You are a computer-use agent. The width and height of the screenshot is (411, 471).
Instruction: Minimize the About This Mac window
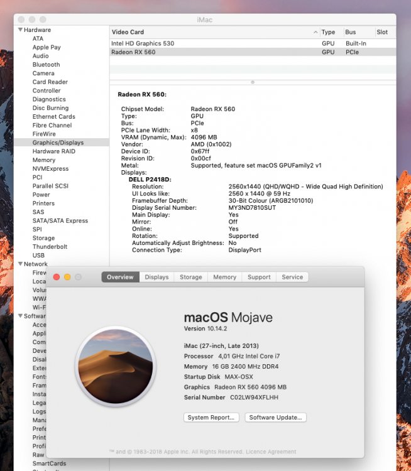click(67, 277)
